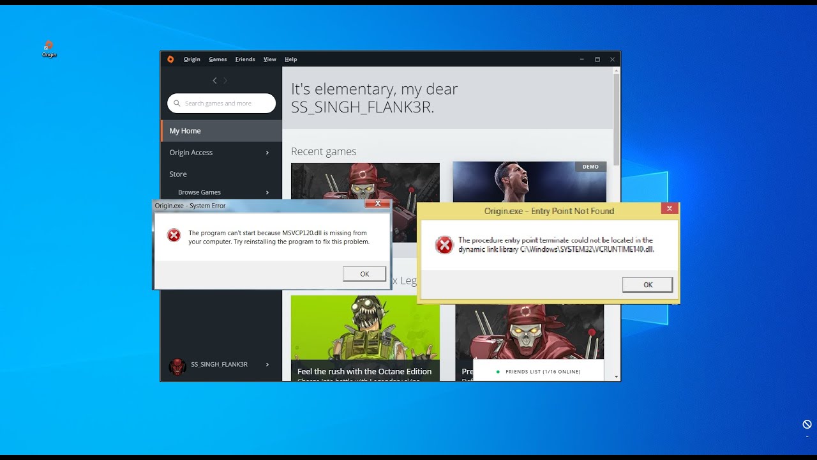Click the 'Origin.exe - Entry Point Not Found' title
817x460 pixels.
(x=549, y=211)
